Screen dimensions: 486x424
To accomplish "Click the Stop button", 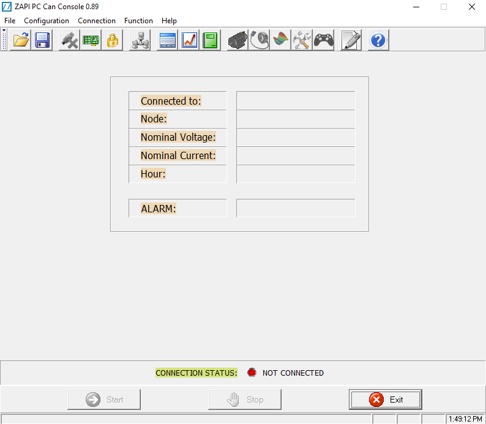I will click(245, 400).
